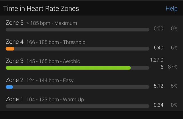Click the Time in Heart Rate Zones title
The height and width of the screenshot is (119, 183).
[x=41, y=9]
